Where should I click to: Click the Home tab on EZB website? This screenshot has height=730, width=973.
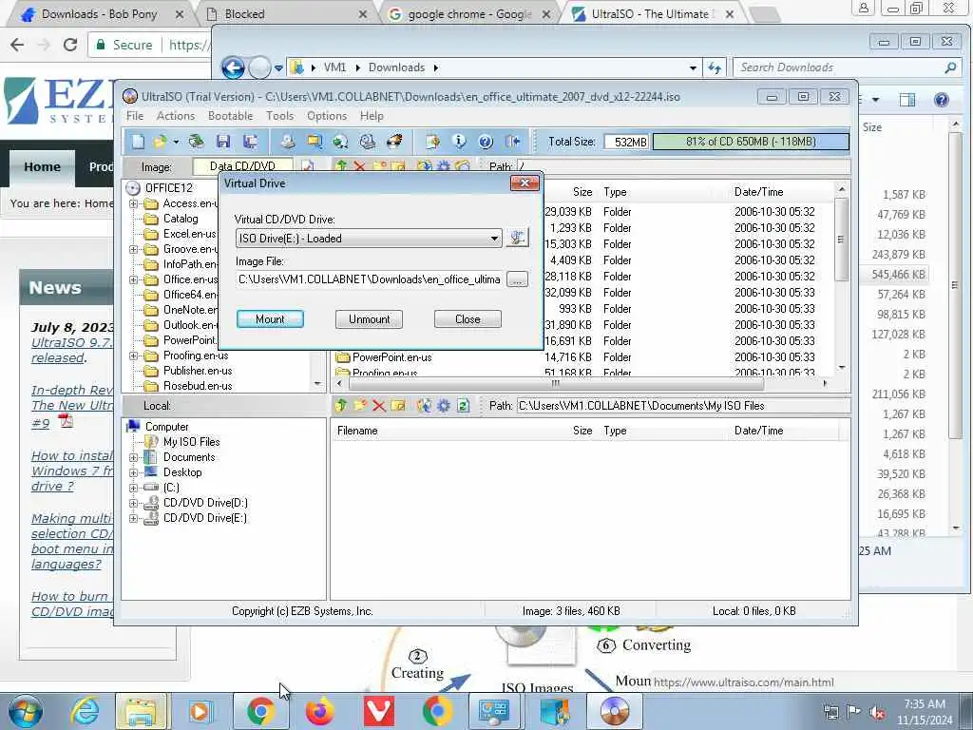point(42,167)
